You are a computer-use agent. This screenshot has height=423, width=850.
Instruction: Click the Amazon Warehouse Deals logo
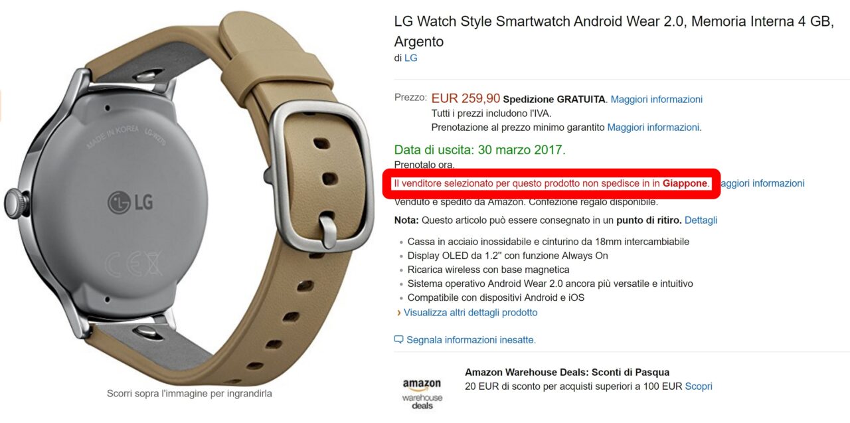pyautogui.click(x=422, y=393)
